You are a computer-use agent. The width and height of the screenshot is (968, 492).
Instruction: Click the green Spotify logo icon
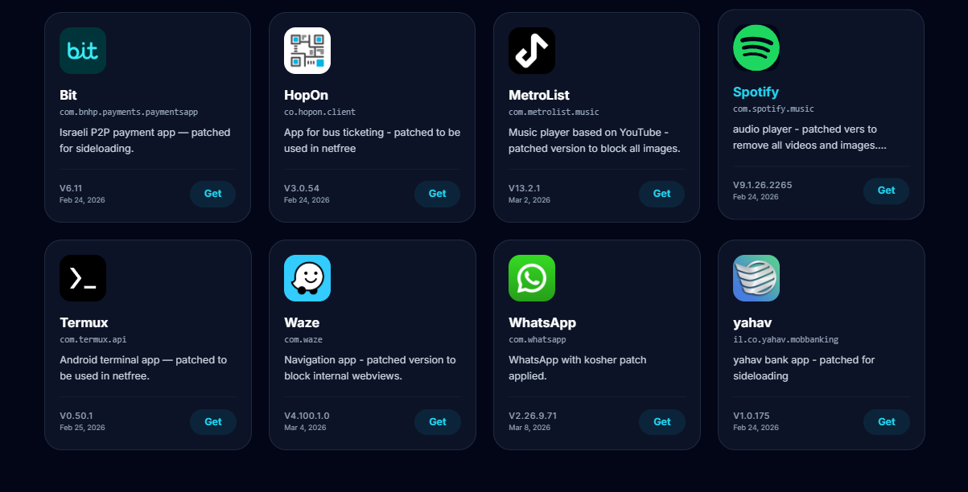pyautogui.click(x=756, y=47)
